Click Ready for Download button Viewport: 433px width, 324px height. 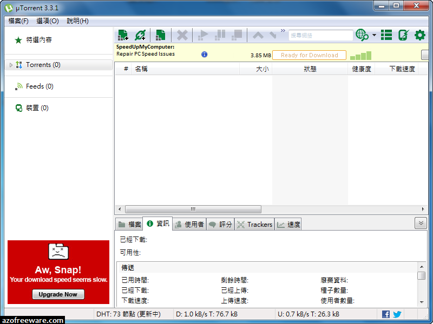(x=309, y=55)
